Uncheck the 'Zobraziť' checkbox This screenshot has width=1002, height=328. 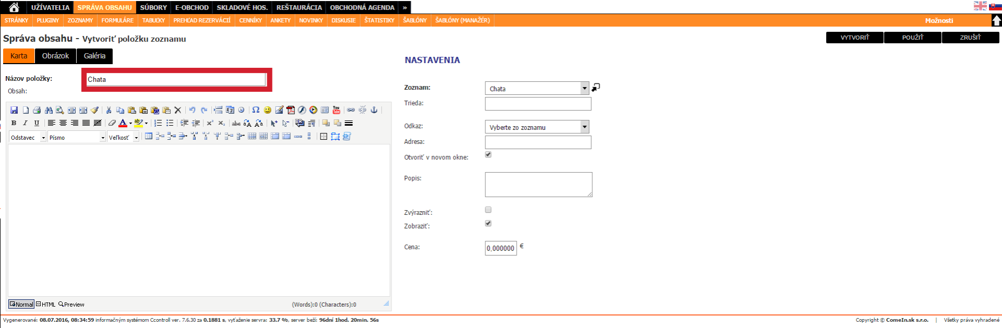pos(488,223)
